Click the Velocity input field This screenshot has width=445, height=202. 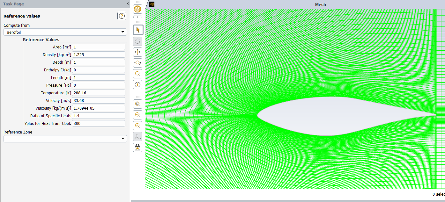(98, 100)
